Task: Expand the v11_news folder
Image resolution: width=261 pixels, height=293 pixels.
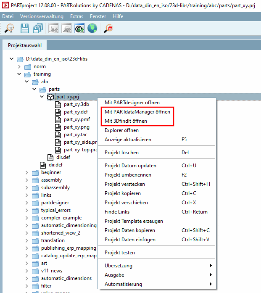Action: click(27, 271)
